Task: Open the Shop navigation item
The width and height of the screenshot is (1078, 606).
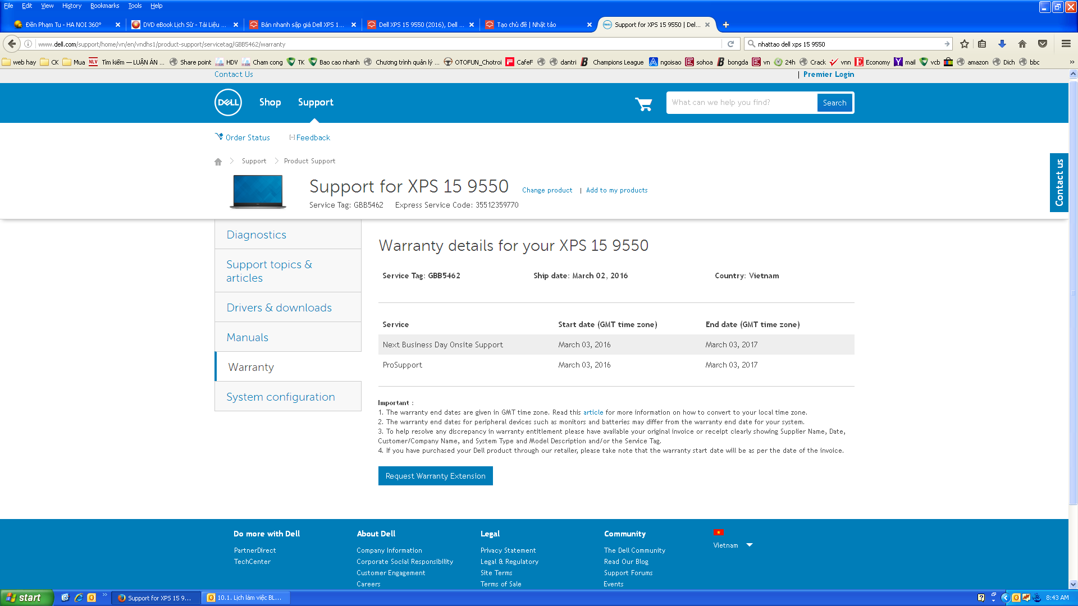Action: click(x=270, y=103)
